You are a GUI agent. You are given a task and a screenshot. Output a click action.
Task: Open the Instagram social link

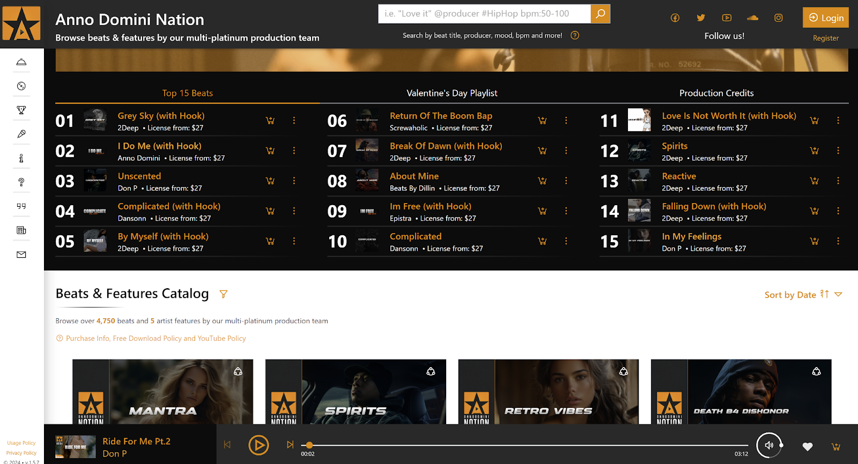tap(779, 18)
